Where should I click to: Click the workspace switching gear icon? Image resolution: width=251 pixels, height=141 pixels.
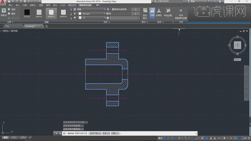(x=225, y=138)
